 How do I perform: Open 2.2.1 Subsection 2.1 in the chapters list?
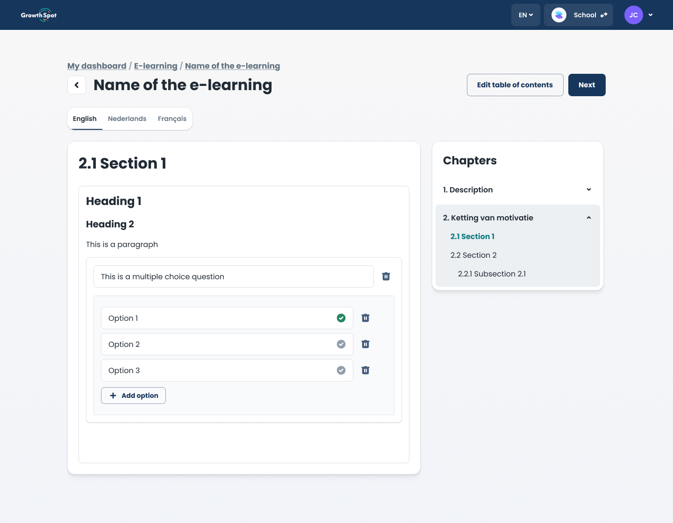(492, 274)
